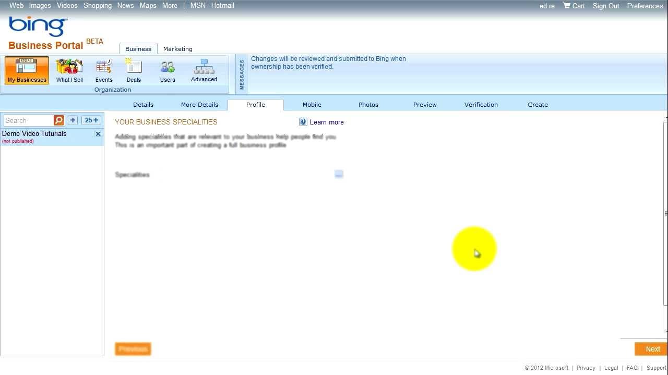
Task: Open the Shopping link
Action: 98,6
